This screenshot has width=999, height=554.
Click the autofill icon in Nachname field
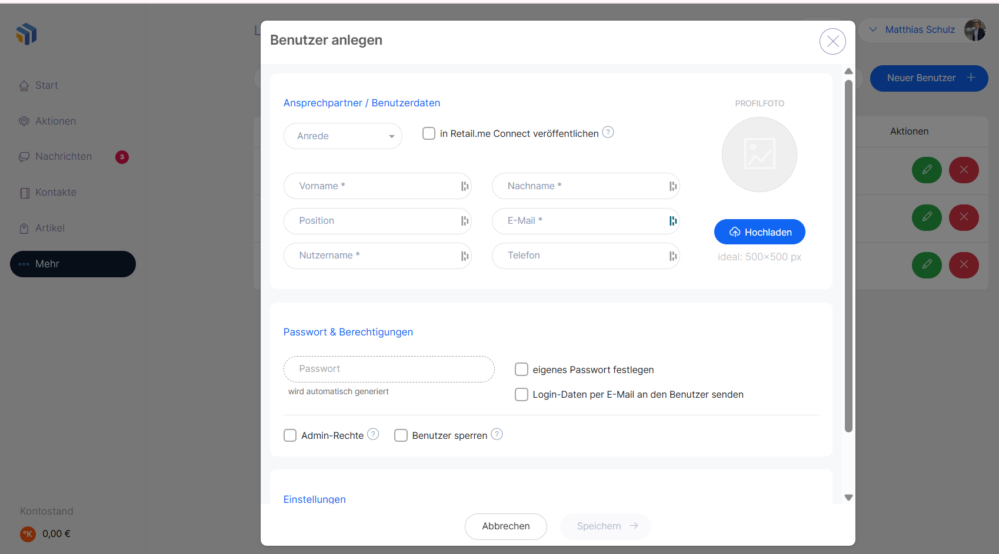click(672, 186)
